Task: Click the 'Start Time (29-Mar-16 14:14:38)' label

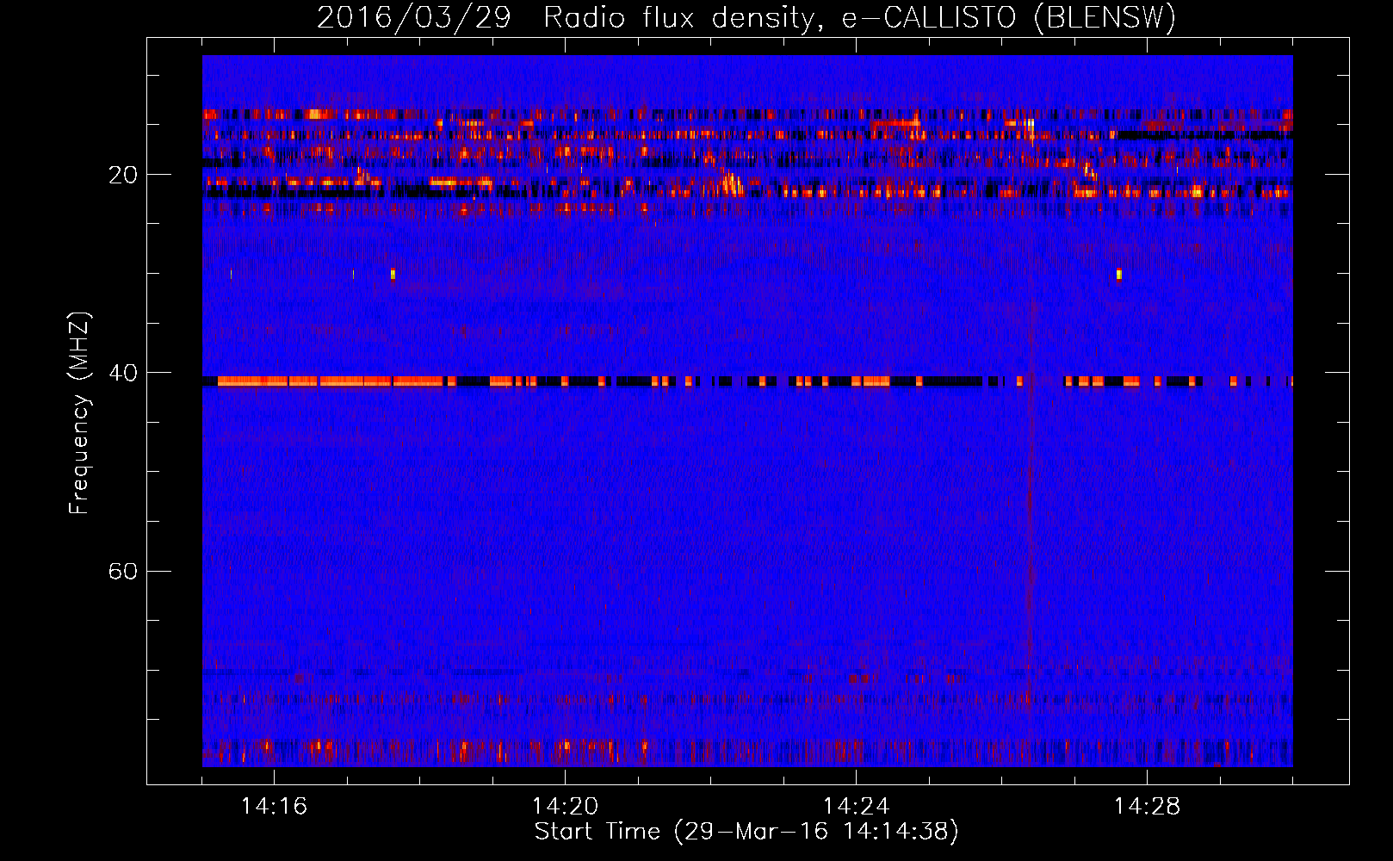Action: [746, 832]
